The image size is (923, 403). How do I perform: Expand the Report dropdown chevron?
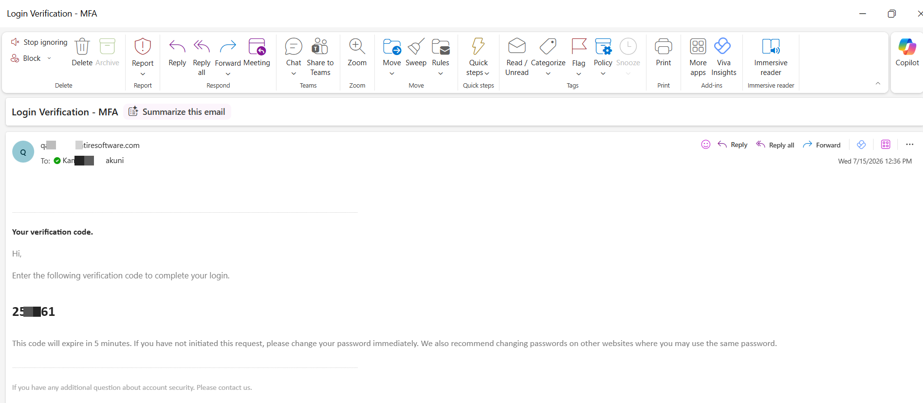coord(143,74)
